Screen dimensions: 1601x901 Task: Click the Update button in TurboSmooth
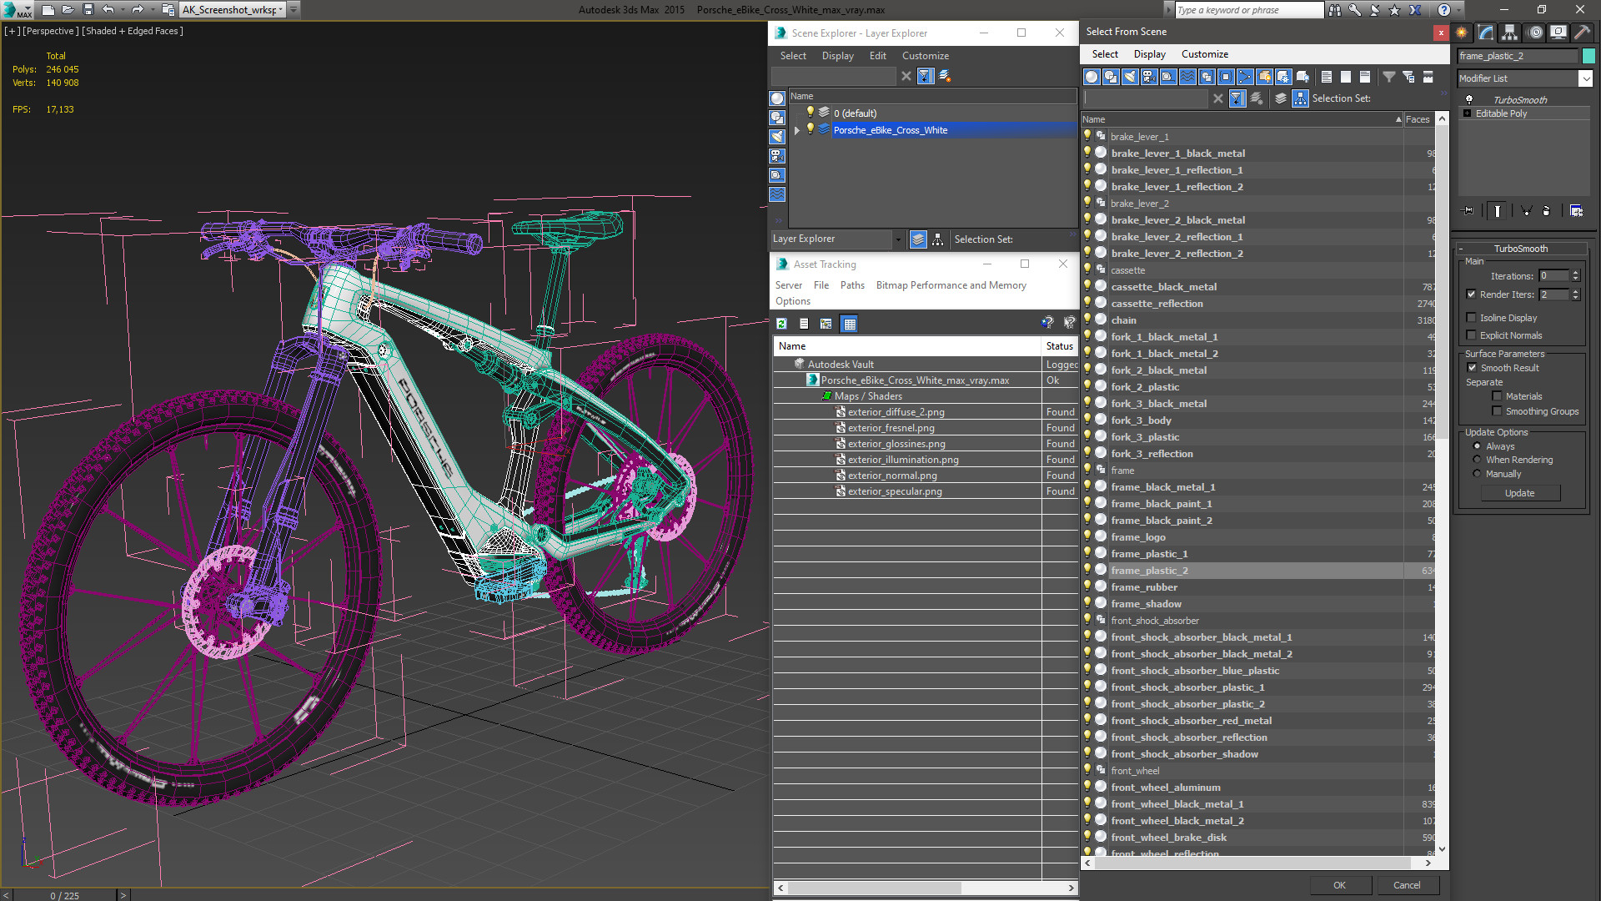point(1519,493)
